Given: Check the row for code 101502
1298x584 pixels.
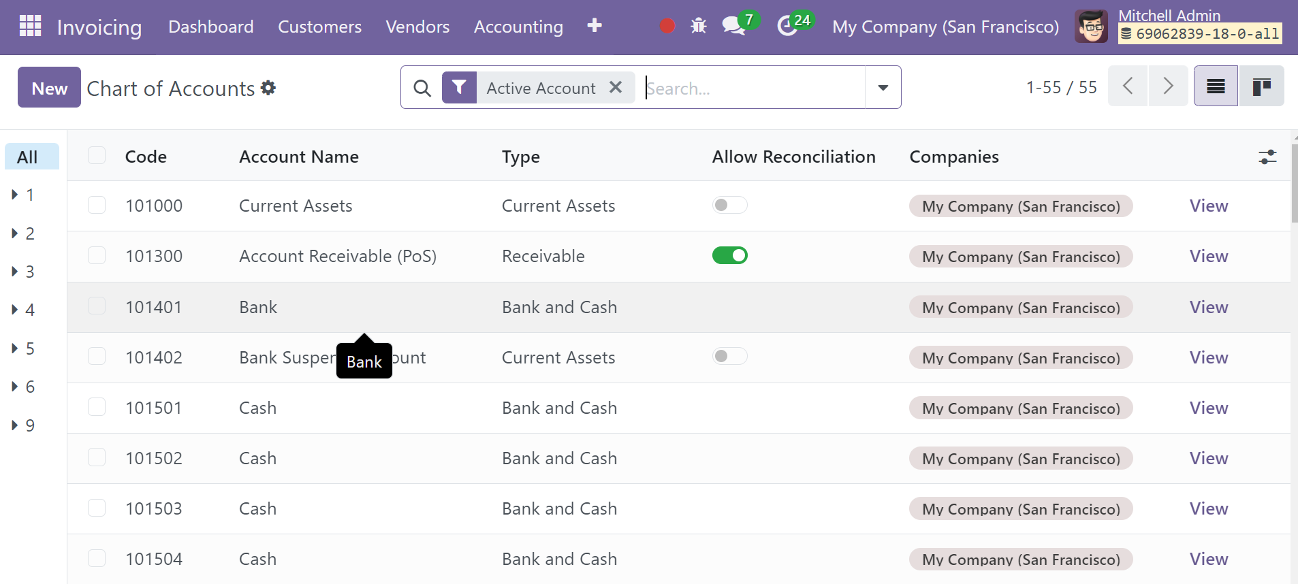Looking at the screenshot, I should (97, 457).
